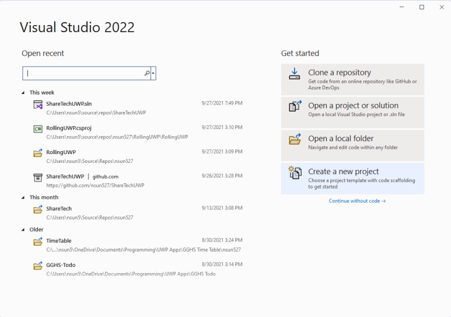This screenshot has height=317, width=451.
Task: Collapse the This week group
Action: [23, 93]
